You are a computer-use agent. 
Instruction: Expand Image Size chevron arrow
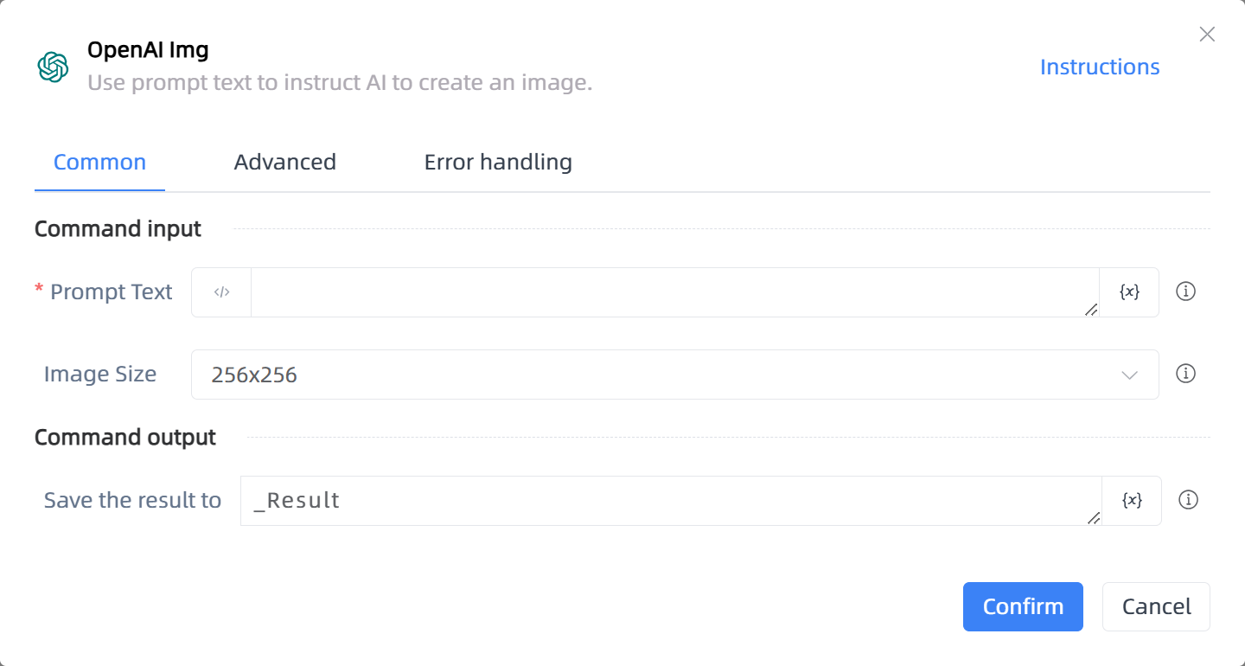point(1129,375)
